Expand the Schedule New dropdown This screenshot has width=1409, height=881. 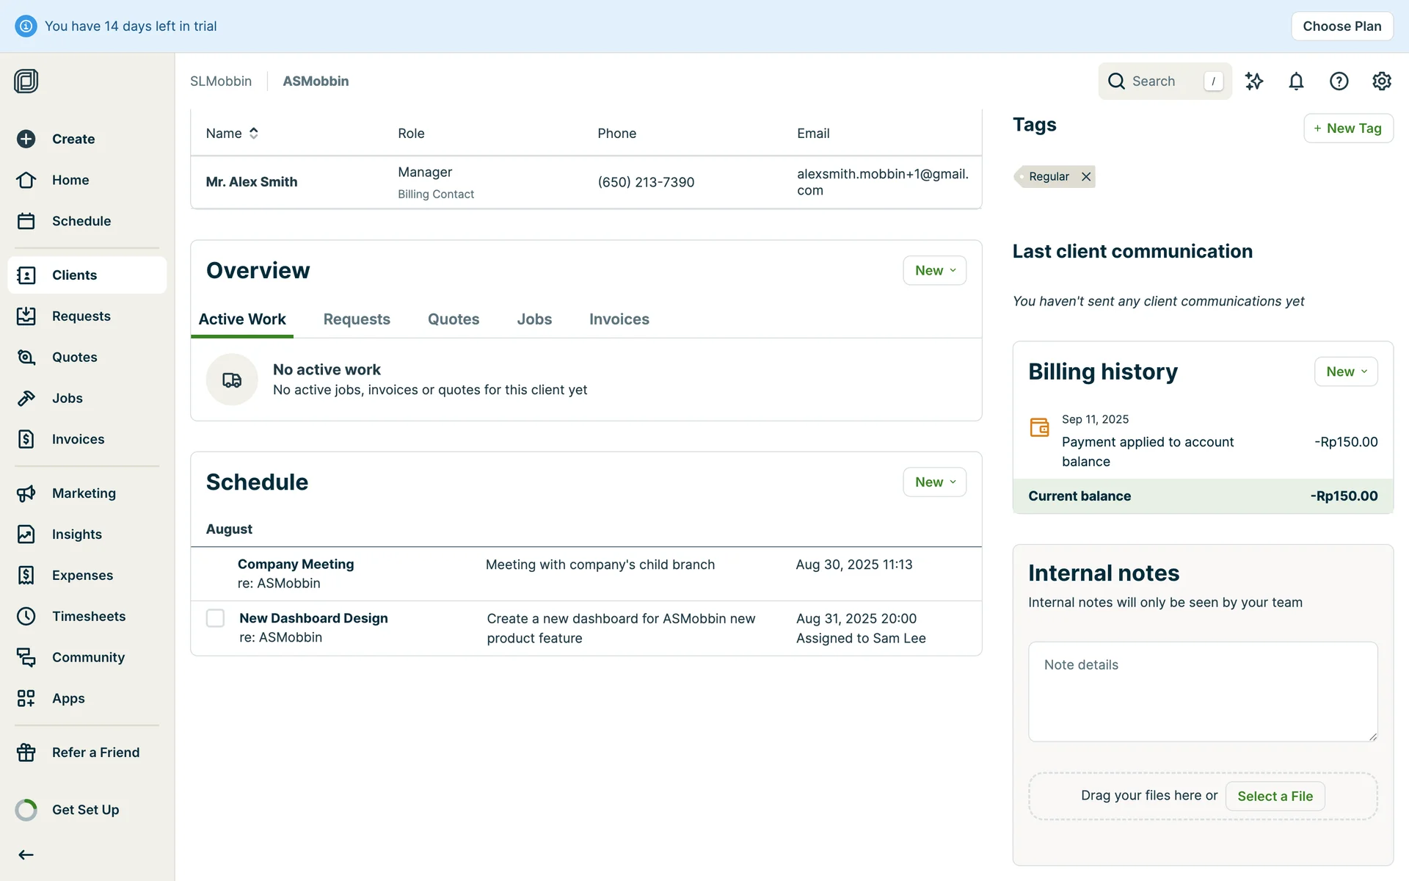(x=934, y=482)
